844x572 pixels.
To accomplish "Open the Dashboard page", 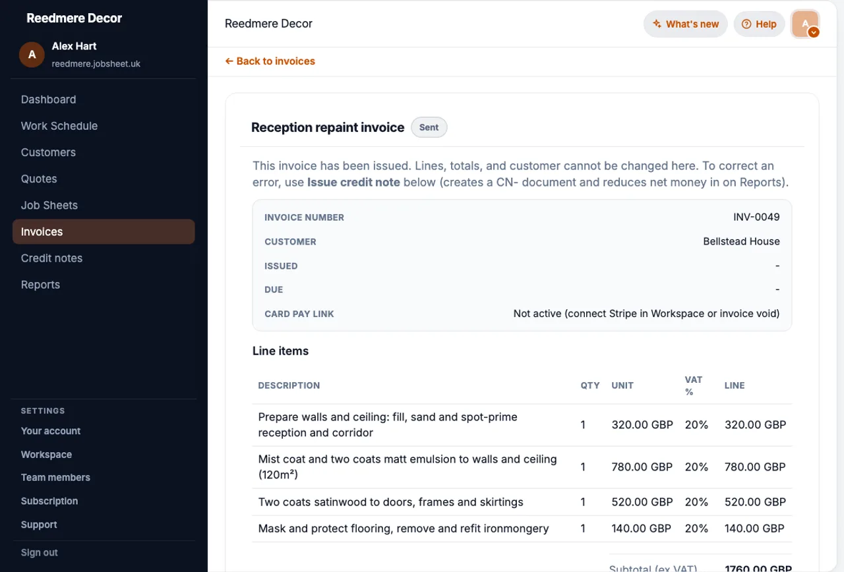I will pyautogui.click(x=48, y=100).
